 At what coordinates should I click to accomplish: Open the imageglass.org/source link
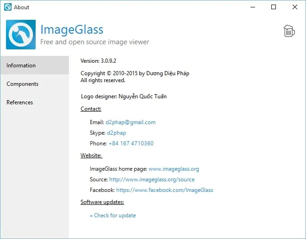click(152, 179)
